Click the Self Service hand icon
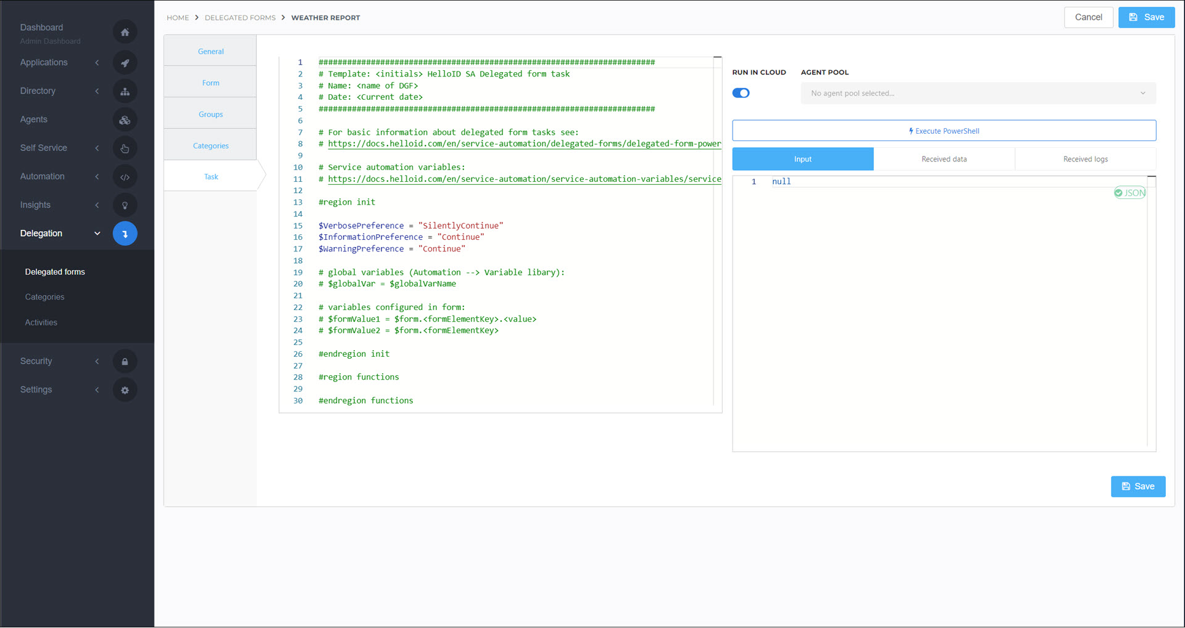 (125, 149)
